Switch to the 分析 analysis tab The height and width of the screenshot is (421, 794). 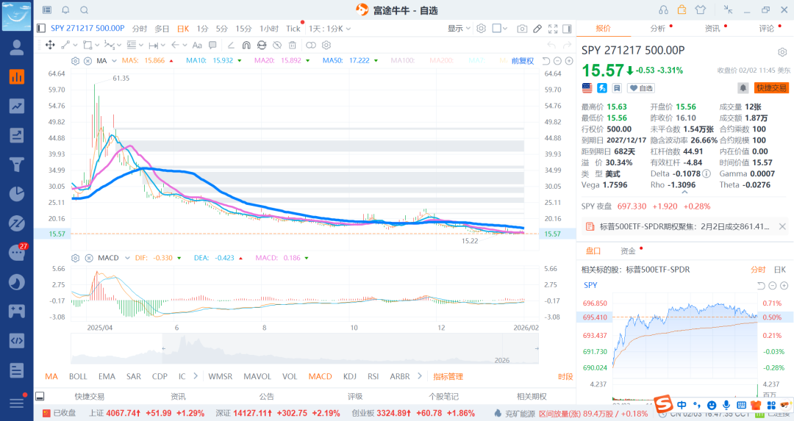[658, 29]
